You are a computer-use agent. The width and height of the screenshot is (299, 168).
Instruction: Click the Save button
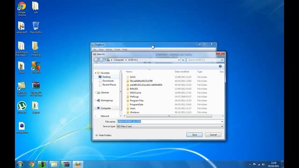tap(194, 135)
